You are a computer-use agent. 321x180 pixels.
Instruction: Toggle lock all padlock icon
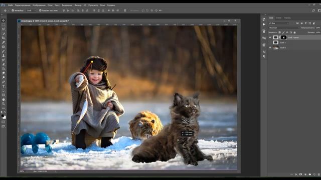point(294,32)
